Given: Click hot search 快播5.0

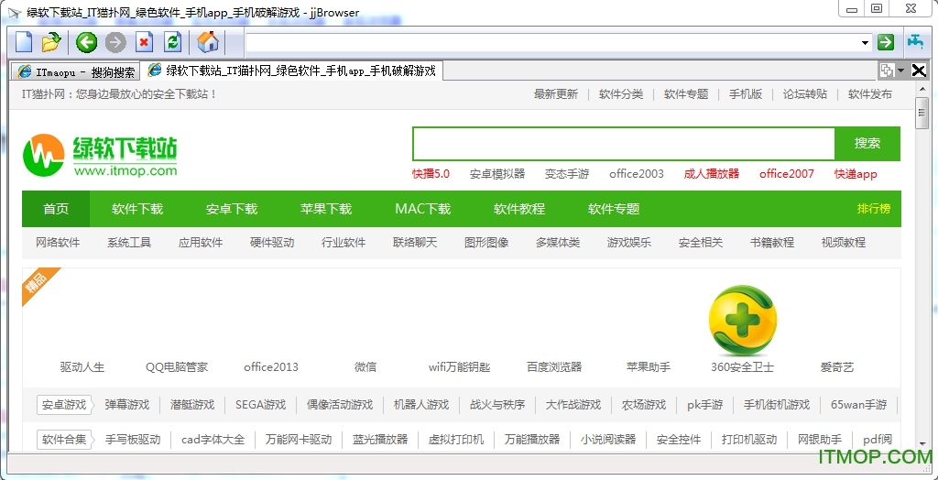Looking at the screenshot, I should coord(431,174).
